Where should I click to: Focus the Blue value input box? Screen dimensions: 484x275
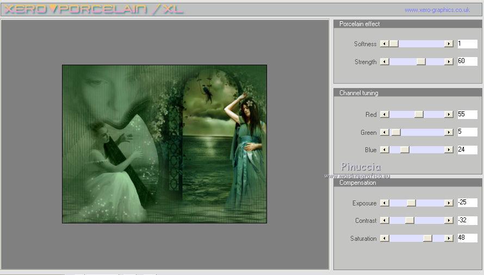467,150
